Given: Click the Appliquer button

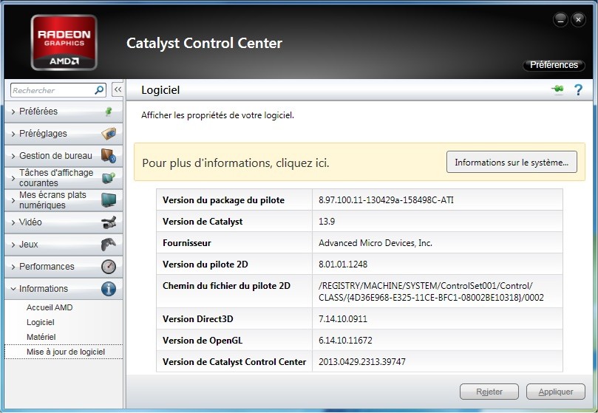Looking at the screenshot, I should [556, 392].
